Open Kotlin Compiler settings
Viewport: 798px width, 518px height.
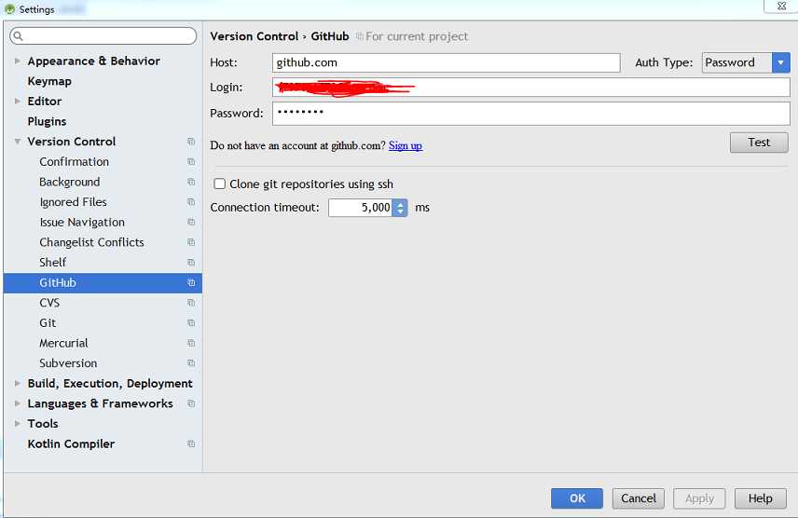click(71, 443)
